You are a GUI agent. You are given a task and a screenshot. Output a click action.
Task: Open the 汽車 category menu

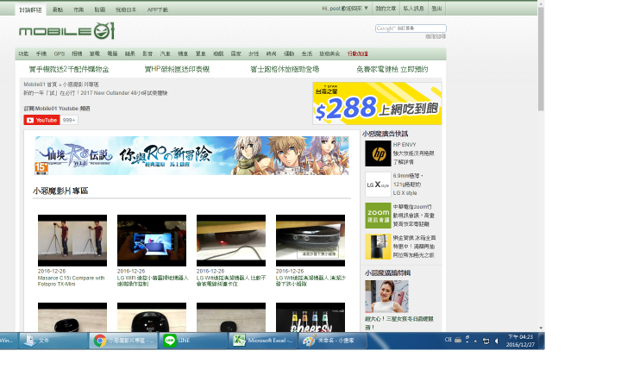click(x=165, y=53)
